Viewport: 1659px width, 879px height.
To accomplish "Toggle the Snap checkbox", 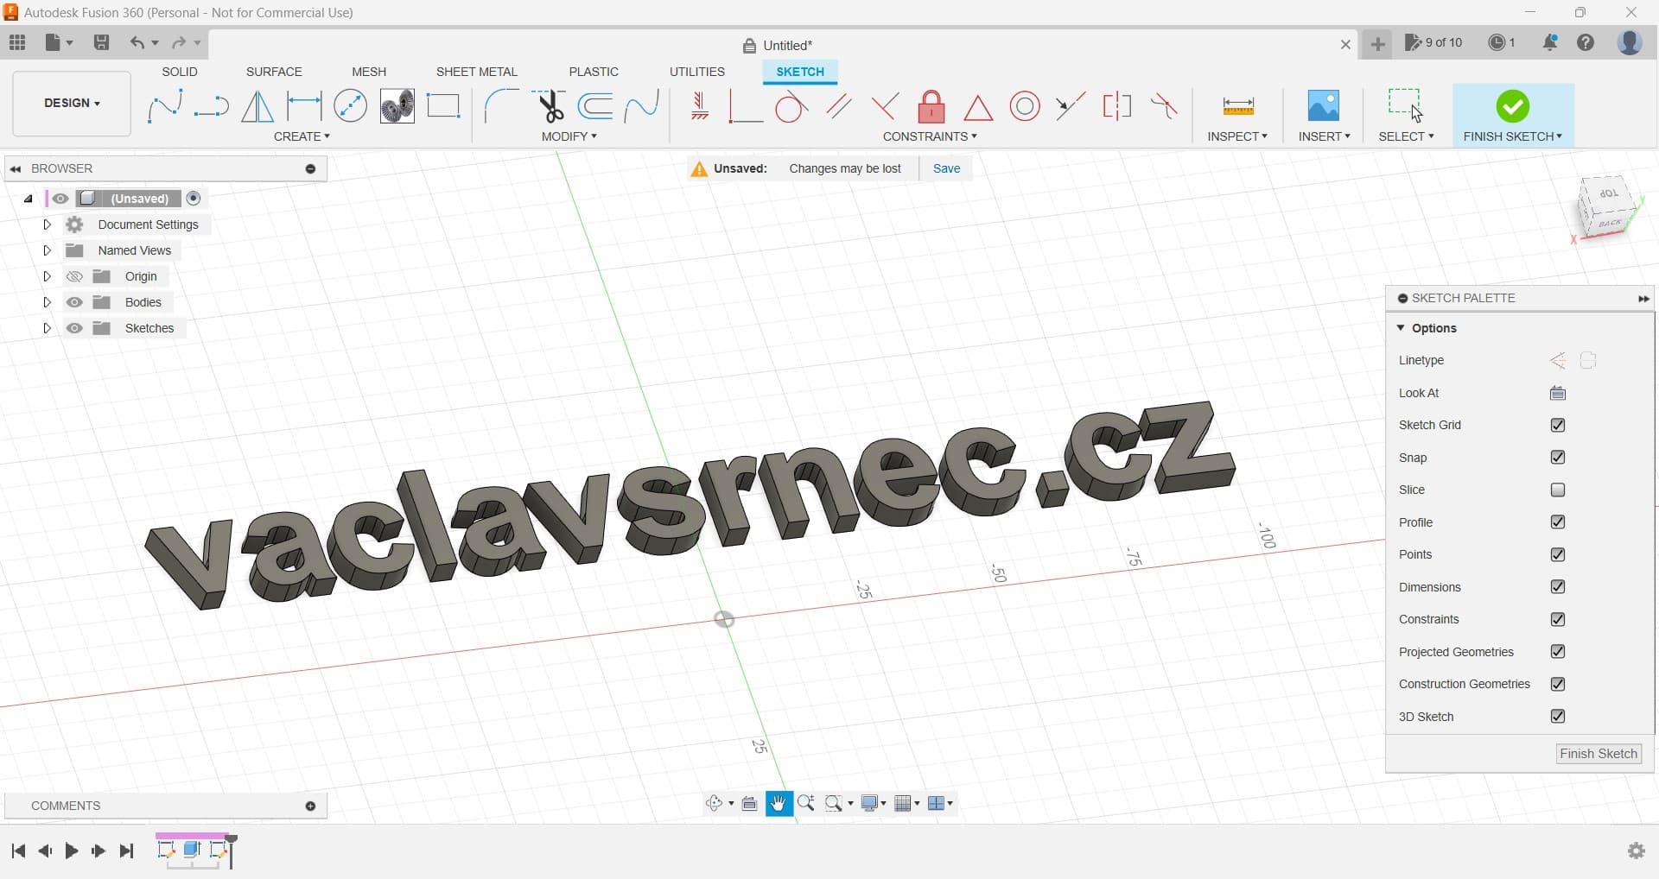I will click(1558, 457).
